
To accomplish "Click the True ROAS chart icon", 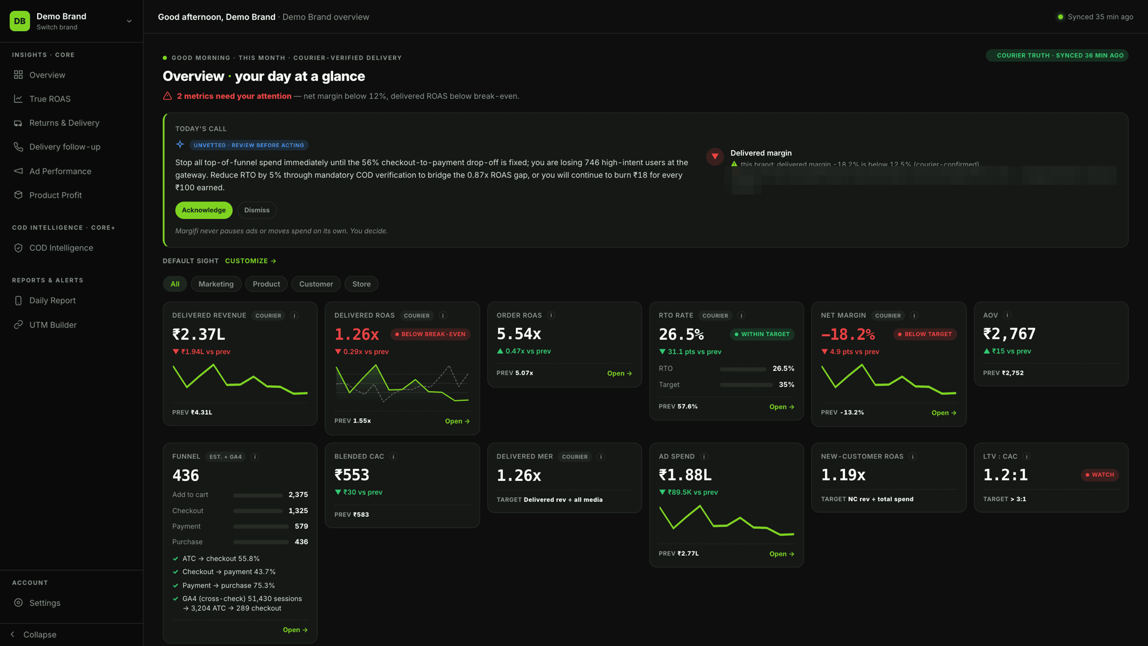I will pyautogui.click(x=19, y=99).
